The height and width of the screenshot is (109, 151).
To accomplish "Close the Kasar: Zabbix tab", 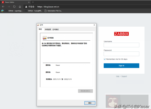I will (29, 2).
